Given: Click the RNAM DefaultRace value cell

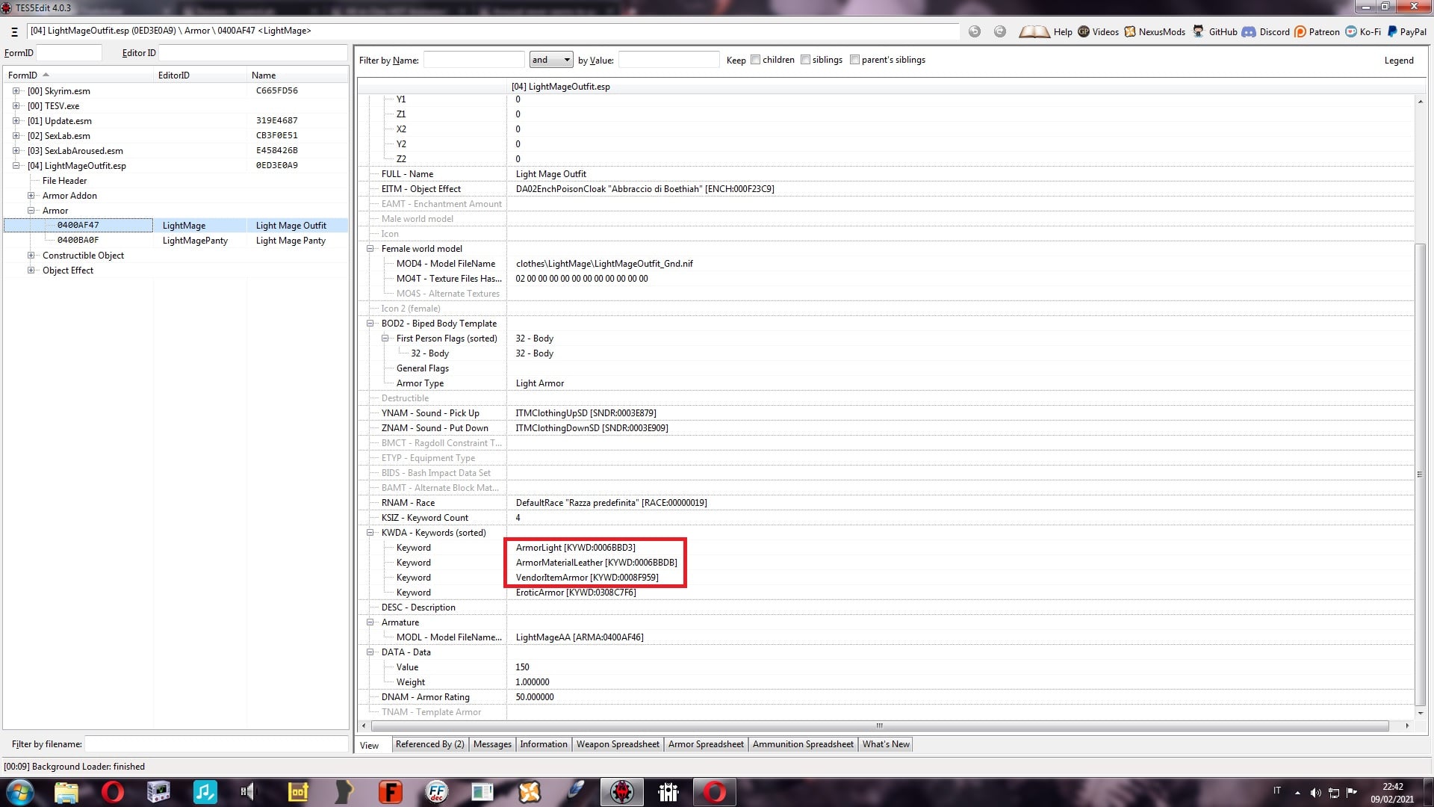Looking at the screenshot, I should pos(960,503).
